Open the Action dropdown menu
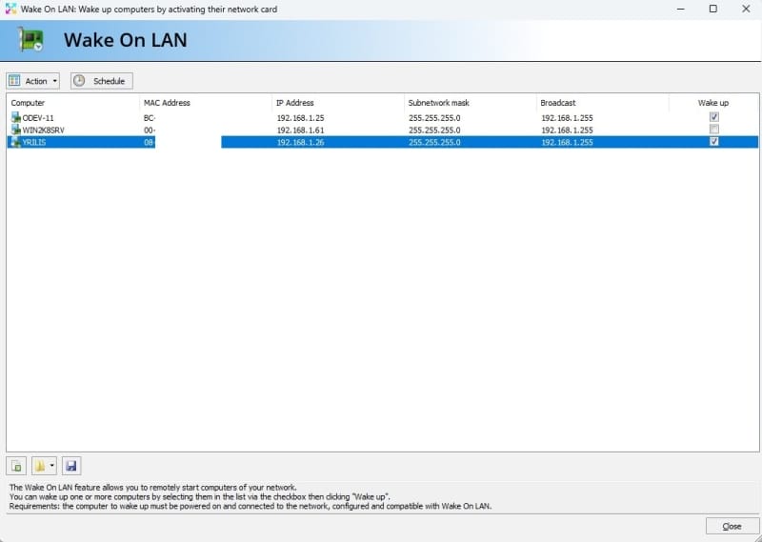Screen dimensions: 762x542 click(x=33, y=81)
